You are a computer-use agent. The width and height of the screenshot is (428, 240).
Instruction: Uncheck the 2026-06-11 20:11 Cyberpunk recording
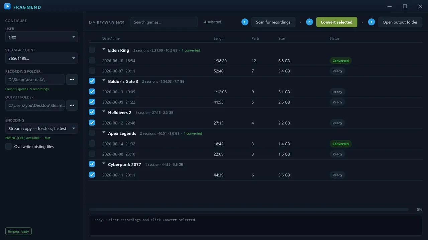92,174
